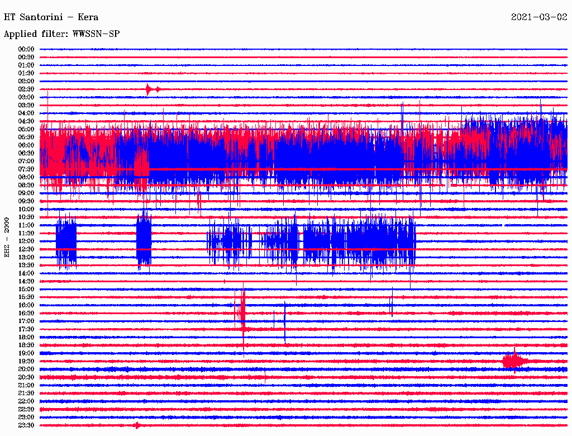This screenshot has width=572, height=436.
Task: Select the 02:00 time label
Action: point(26,81)
